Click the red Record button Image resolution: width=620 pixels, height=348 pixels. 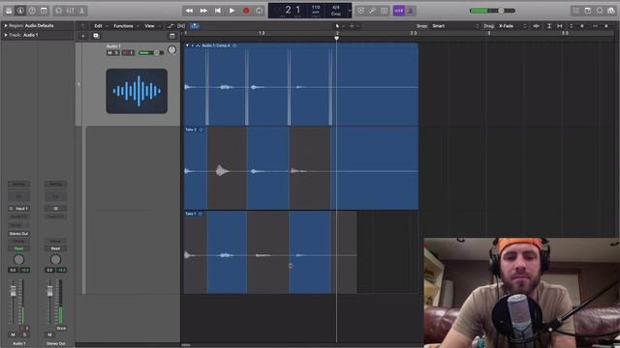(246, 11)
